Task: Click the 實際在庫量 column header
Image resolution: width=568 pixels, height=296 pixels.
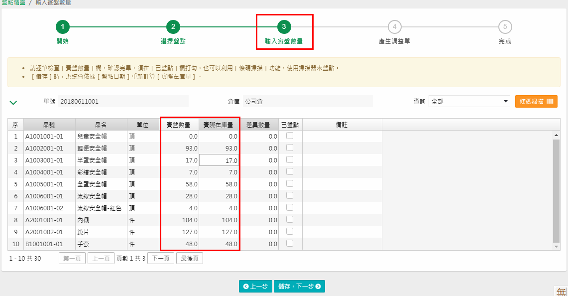Action: pos(219,125)
